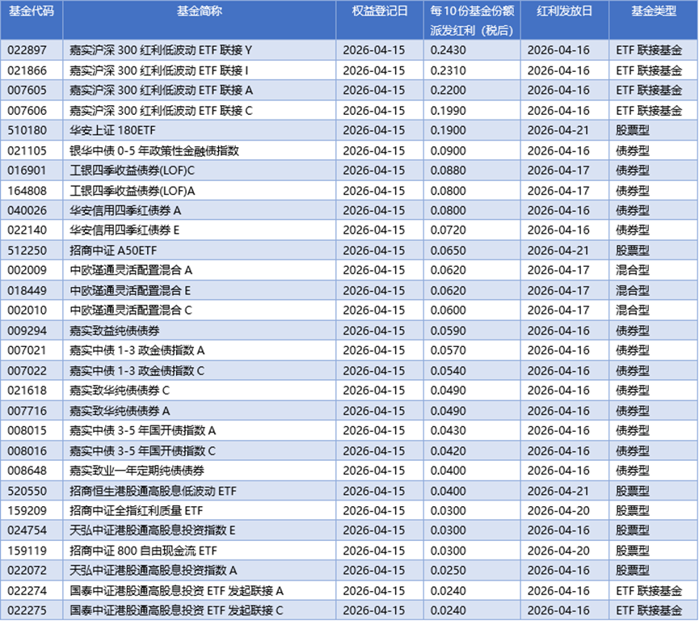Click dividend value 0.1900
This screenshot has height=621, width=699.
[448, 130]
